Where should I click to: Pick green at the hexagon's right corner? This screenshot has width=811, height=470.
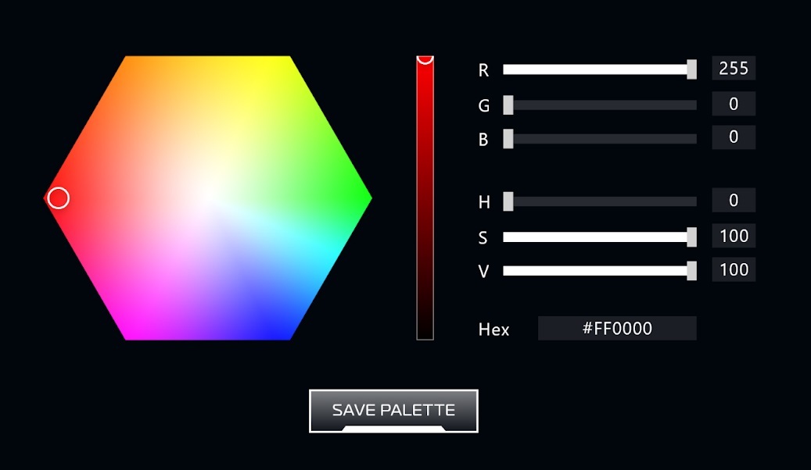pos(363,198)
